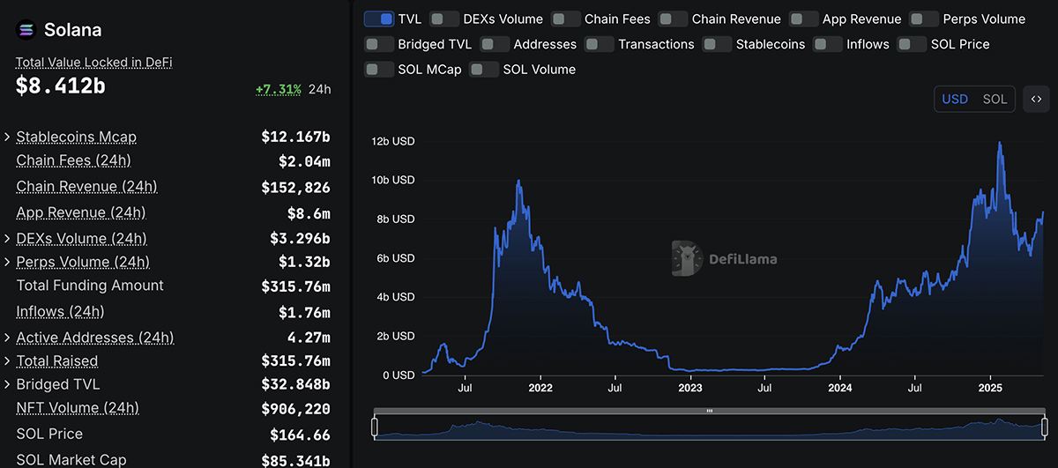Viewport: 1058px width, 468px height.
Task: Click left handle of range slider
Action: [375, 427]
